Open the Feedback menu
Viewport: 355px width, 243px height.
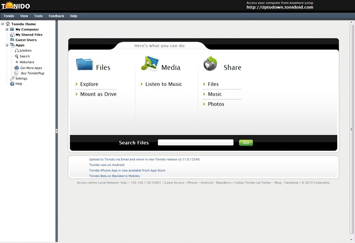56,16
